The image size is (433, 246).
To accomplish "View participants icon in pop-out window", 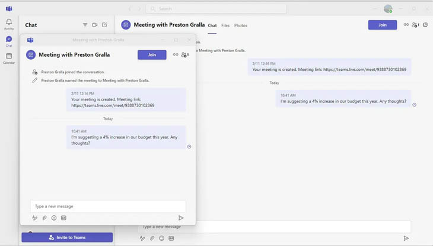I will tap(185, 55).
